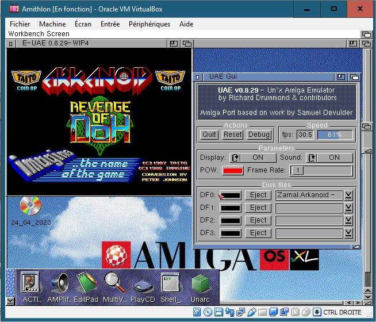This screenshot has width=376, height=322.
Task: Click the UAE Gui resize gadget
Action: click(x=356, y=247)
